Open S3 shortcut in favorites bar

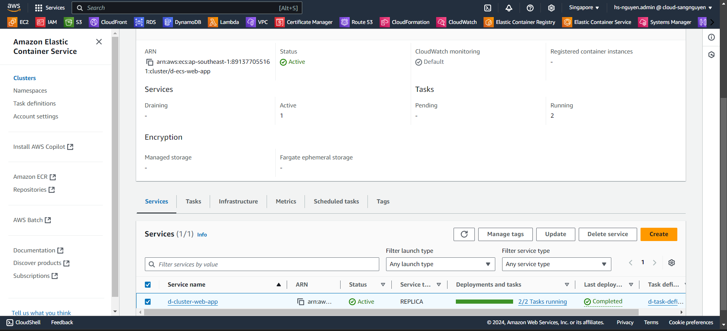(73, 22)
